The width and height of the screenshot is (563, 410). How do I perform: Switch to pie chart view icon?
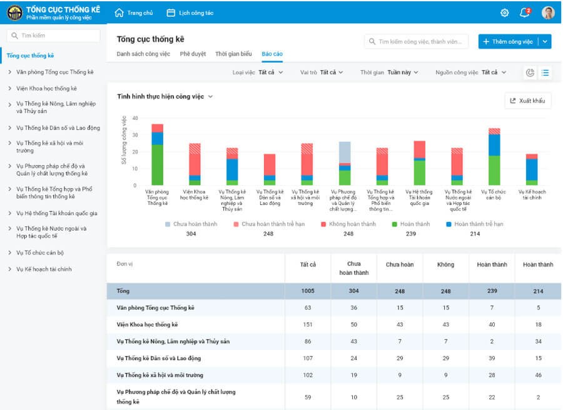click(530, 72)
